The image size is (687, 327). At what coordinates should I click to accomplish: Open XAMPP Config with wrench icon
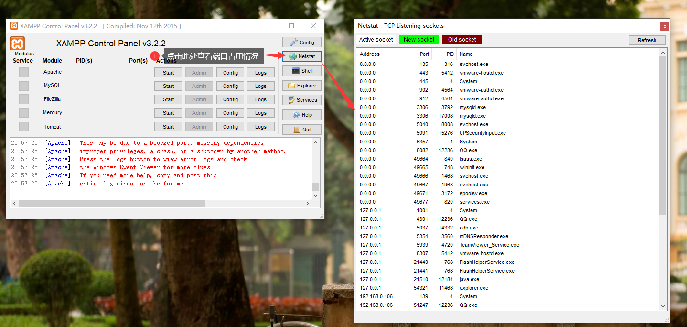[302, 42]
